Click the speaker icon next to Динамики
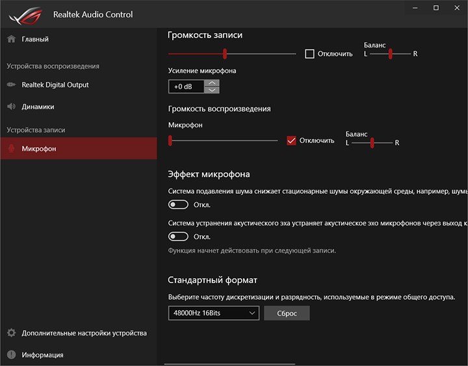 click(x=11, y=107)
